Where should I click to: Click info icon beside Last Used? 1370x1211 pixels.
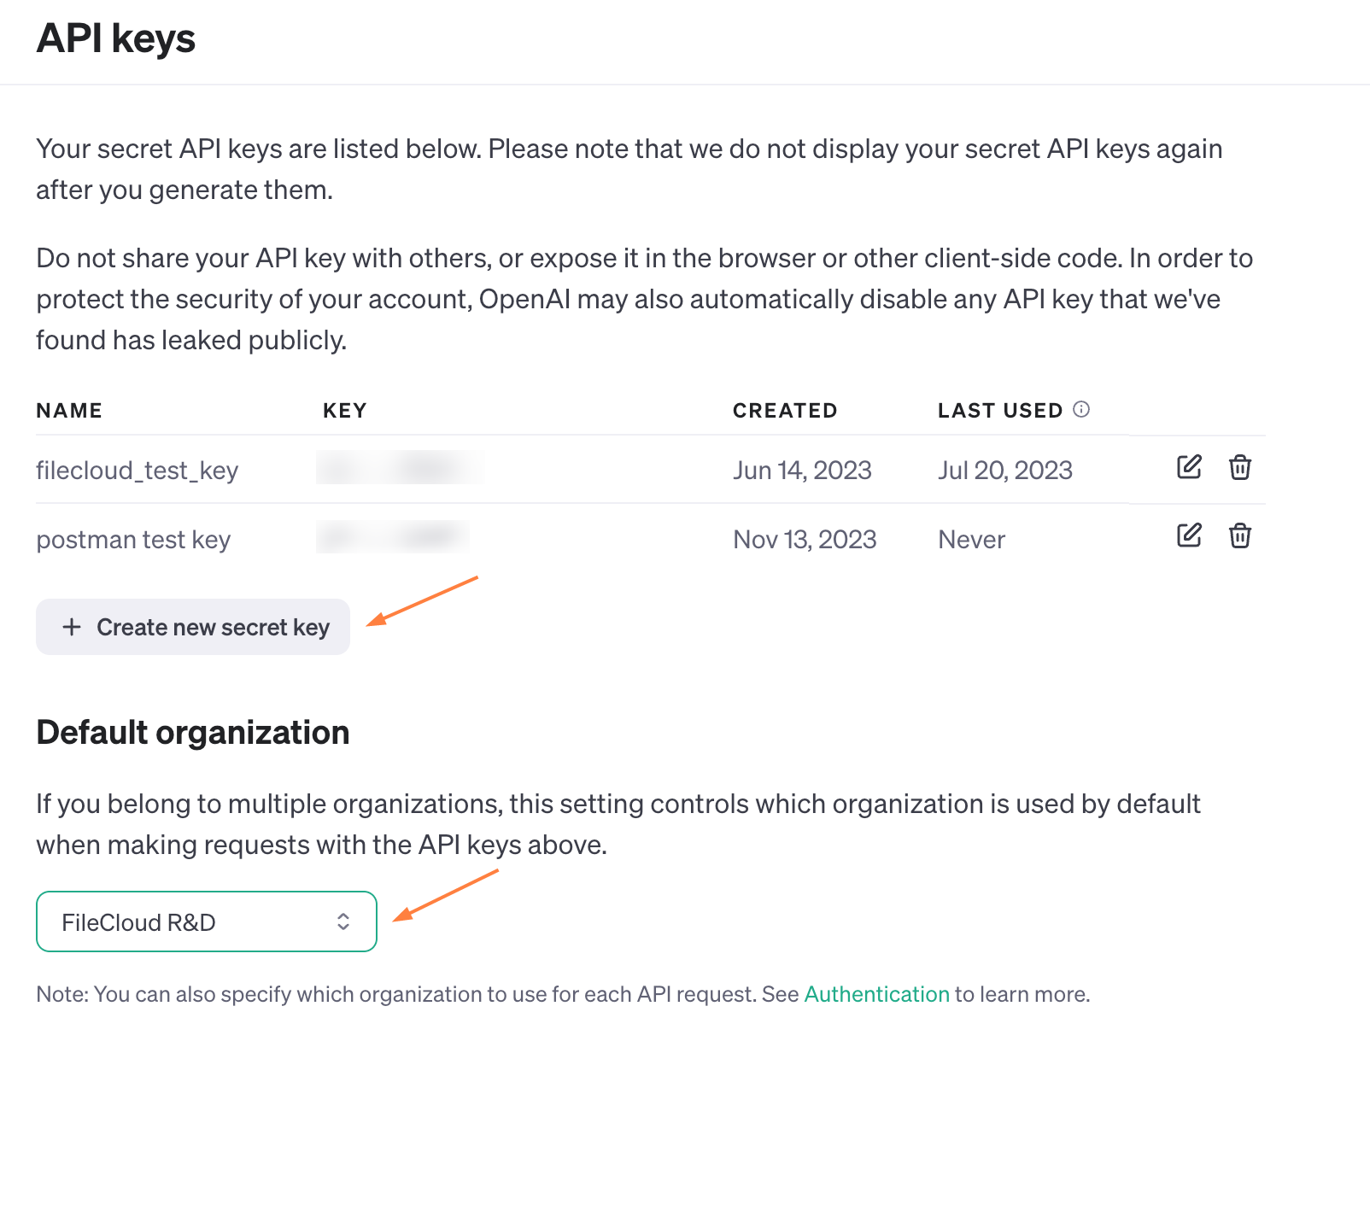(x=1081, y=409)
